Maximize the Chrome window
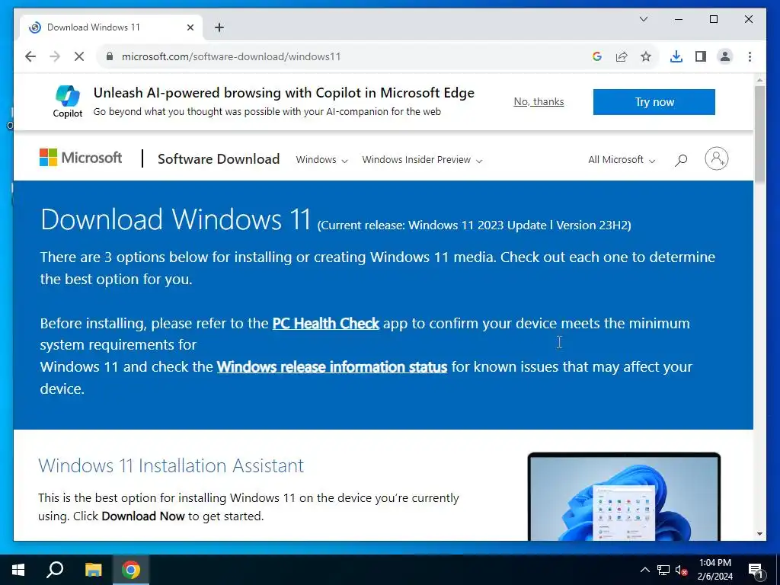Image resolution: width=780 pixels, height=585 pixels. 713,19
